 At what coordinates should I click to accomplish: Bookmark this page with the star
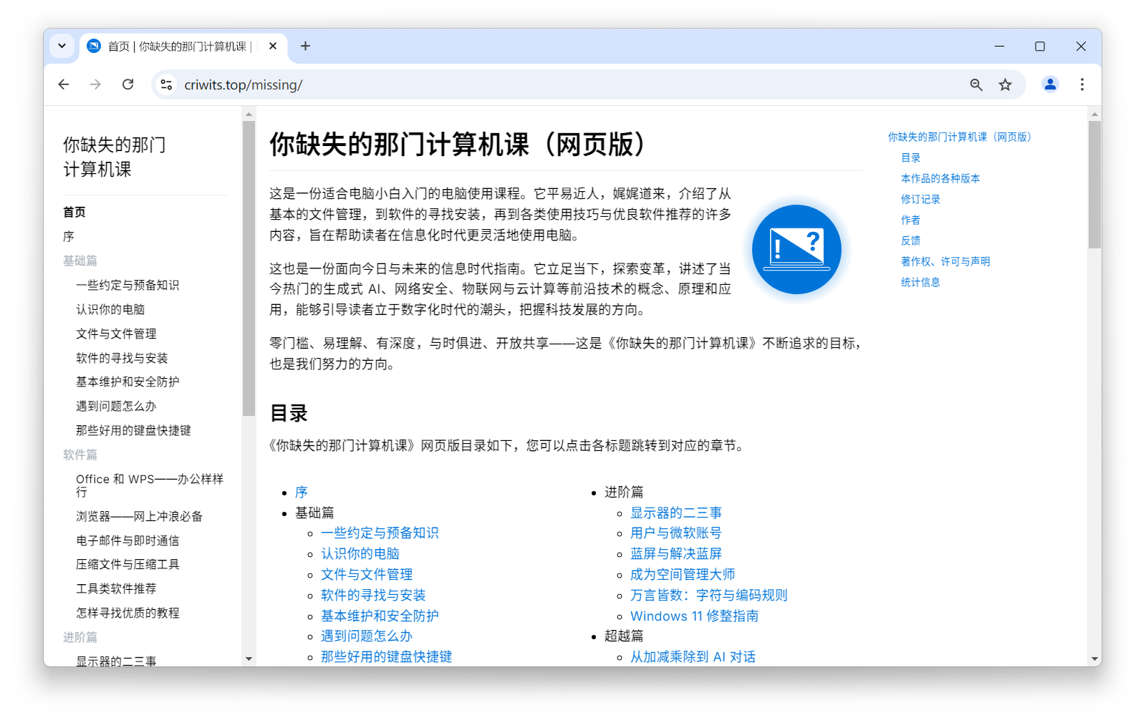coord(1005,84)
